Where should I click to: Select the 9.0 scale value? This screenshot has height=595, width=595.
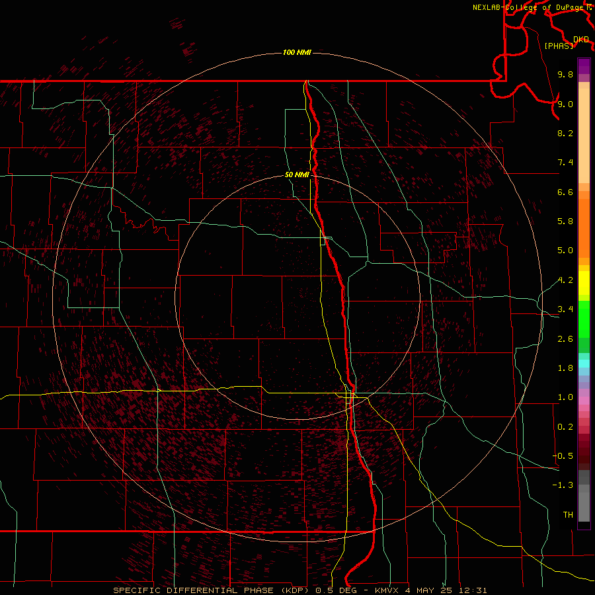click(565, 104)
